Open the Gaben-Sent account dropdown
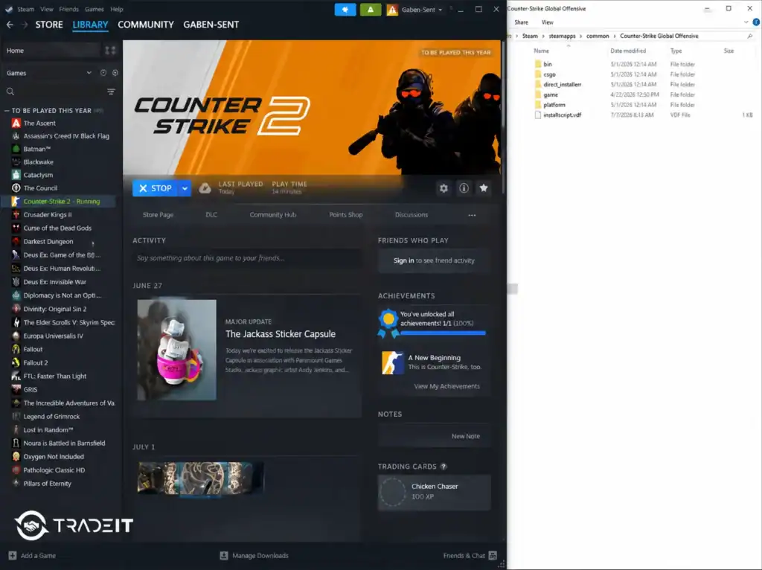Screen dimensions: 762x570 tap(421, 9)
